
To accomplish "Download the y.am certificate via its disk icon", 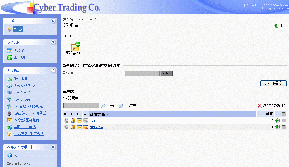I will [277, 121].
